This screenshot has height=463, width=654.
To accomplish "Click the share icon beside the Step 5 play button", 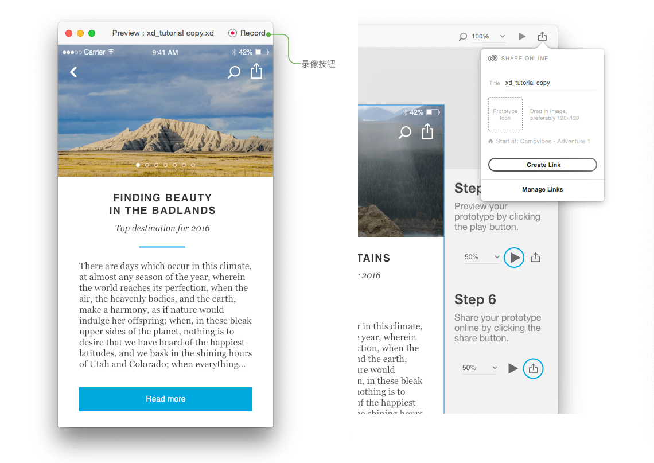I will pyautogui.click(x=535, y=257).
